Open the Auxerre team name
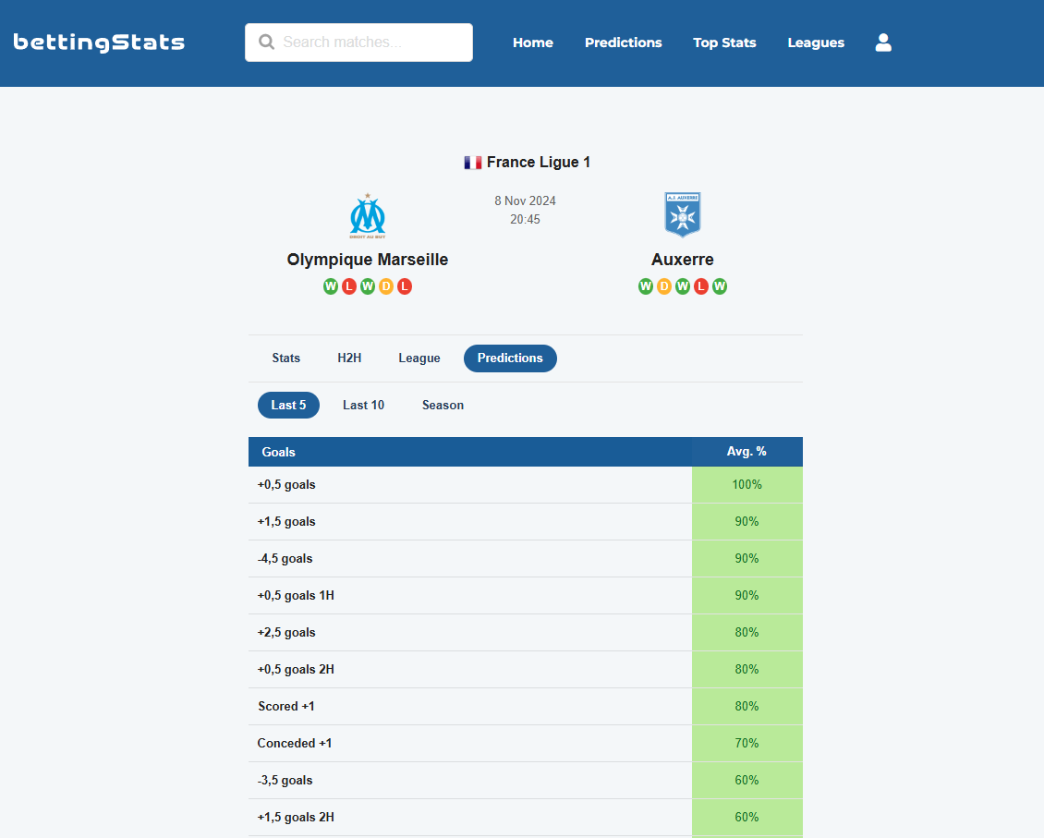The image size is (1044, 838). pyautogui.click(x=683, y=260)
